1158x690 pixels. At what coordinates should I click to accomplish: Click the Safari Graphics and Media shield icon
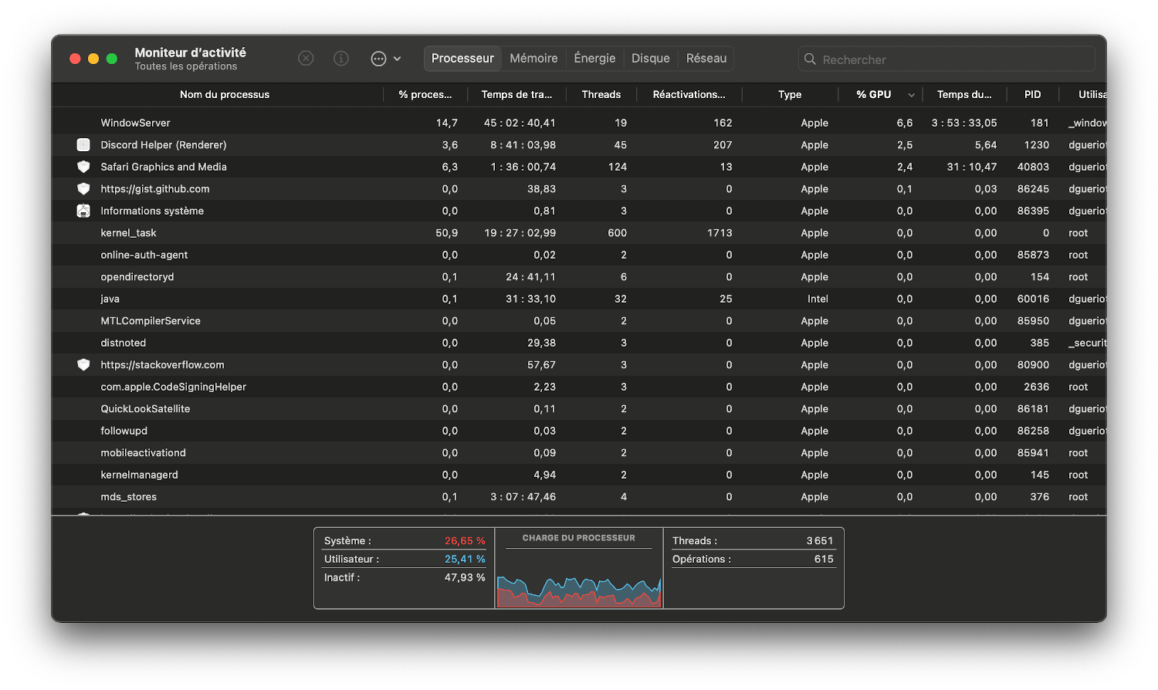click(83, 167)
